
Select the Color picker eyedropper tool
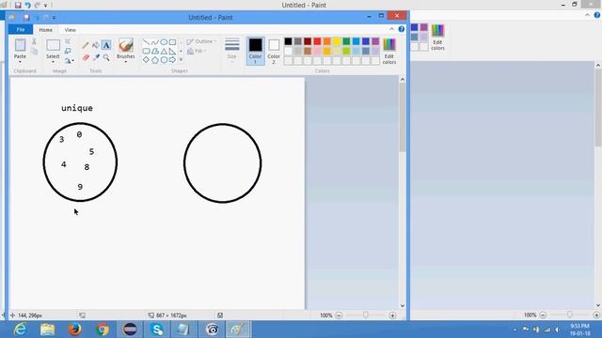point(96,57)
